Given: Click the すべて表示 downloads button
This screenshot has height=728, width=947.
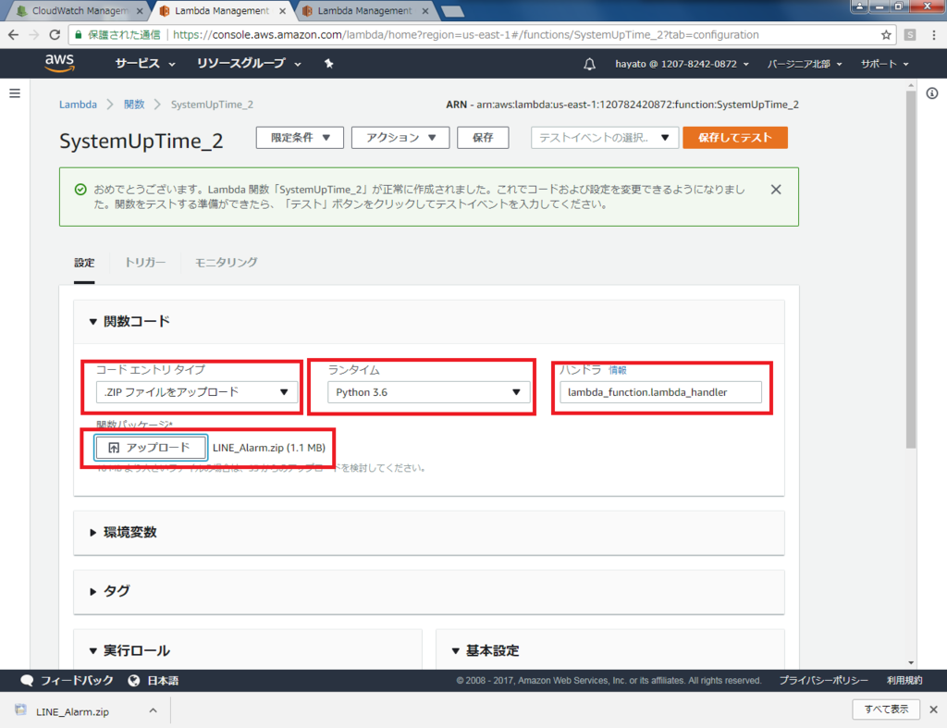Looking at the screenshot, I should 885,709.
